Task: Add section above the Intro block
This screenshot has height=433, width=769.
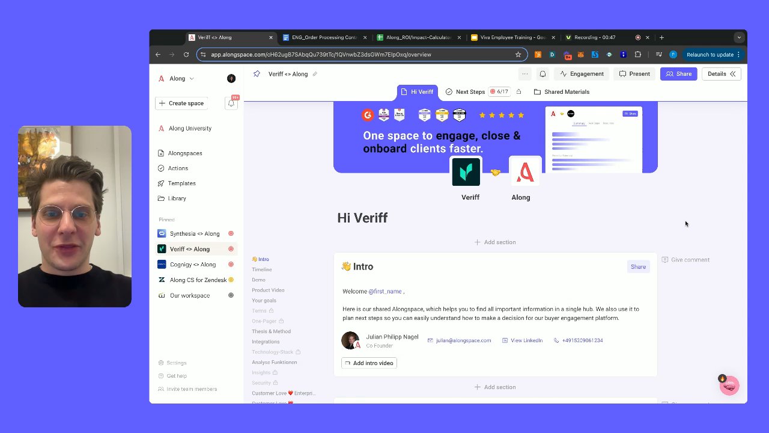Action: click(495, 242)
